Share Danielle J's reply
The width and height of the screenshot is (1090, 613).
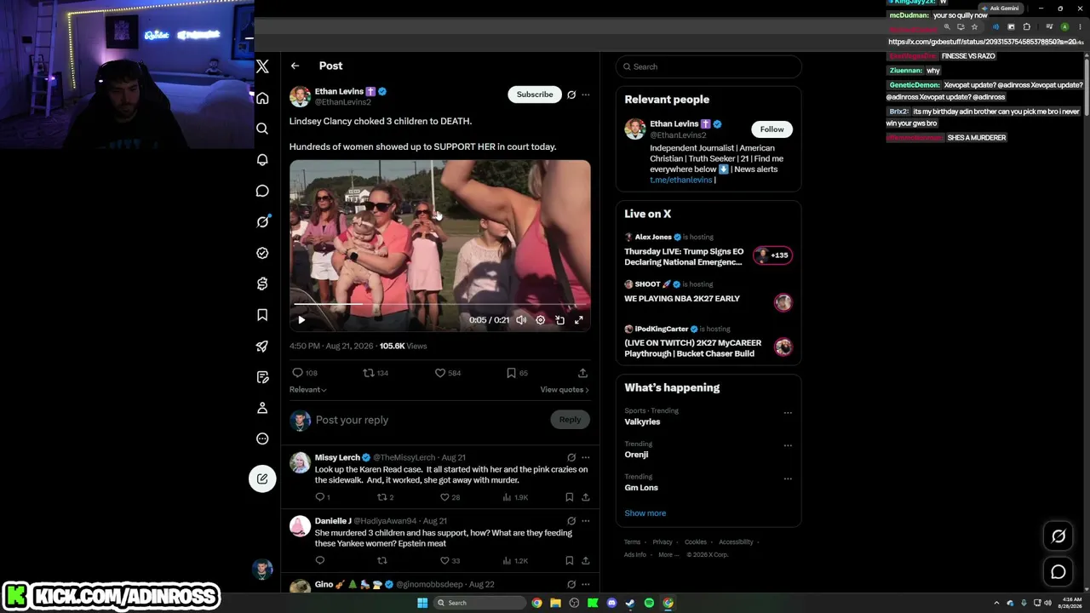click(x=585, y=560)
